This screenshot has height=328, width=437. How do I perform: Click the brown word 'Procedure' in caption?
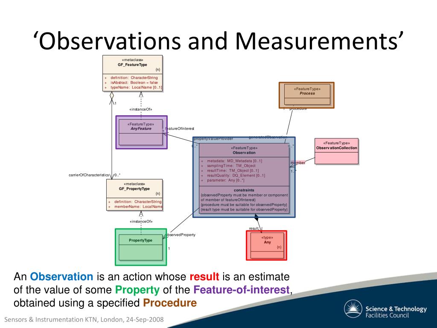170,303
